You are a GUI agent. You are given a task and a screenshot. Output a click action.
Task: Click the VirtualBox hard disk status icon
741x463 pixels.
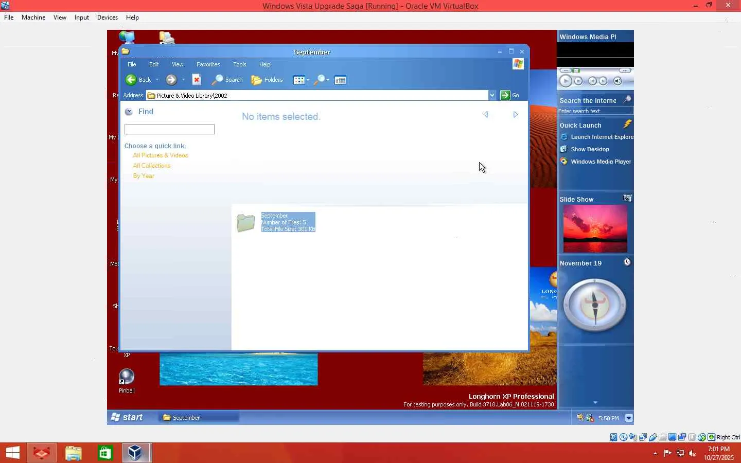614,437
